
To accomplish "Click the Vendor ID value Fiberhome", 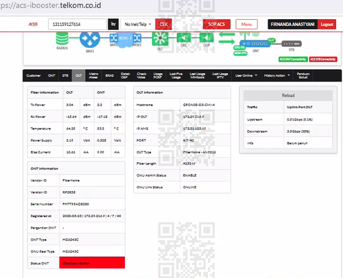I will 71,180.
